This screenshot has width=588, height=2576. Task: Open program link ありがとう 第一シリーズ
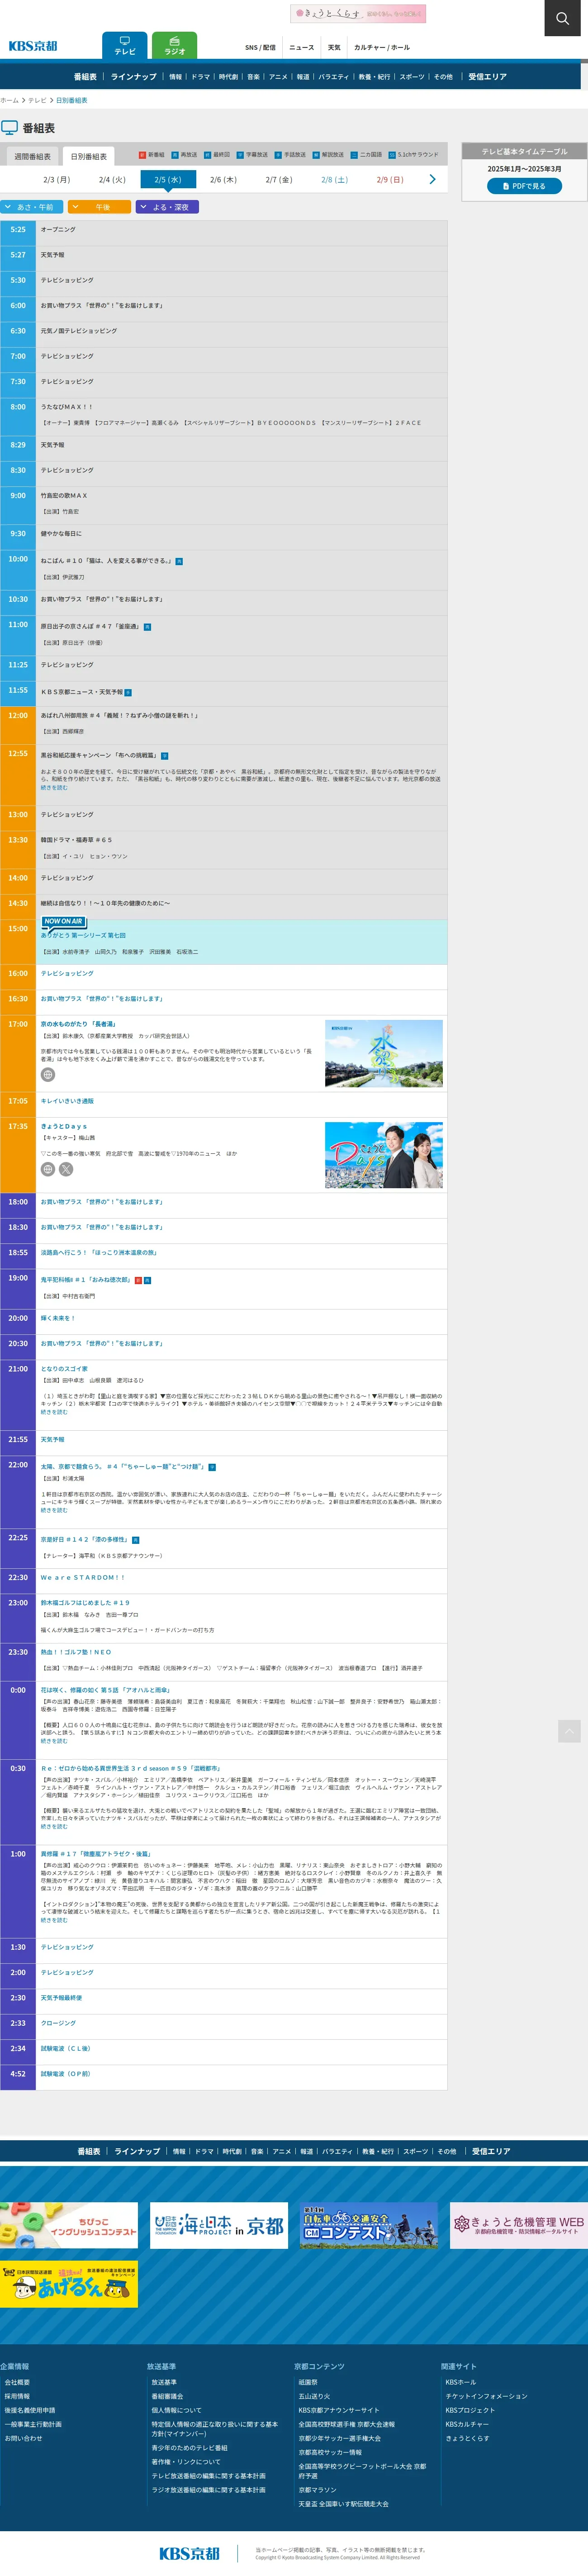point(83,935)
